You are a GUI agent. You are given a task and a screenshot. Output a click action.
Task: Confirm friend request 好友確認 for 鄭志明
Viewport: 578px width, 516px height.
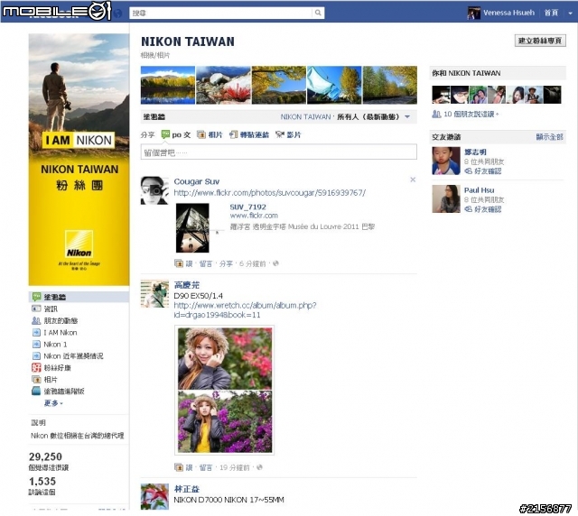click(x=488, y=170)
